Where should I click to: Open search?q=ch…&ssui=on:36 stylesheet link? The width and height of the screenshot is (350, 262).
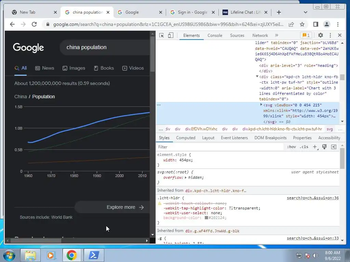click(313, 198)
